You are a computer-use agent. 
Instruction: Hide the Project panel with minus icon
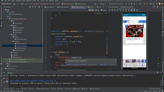click(x=42, y=7)
